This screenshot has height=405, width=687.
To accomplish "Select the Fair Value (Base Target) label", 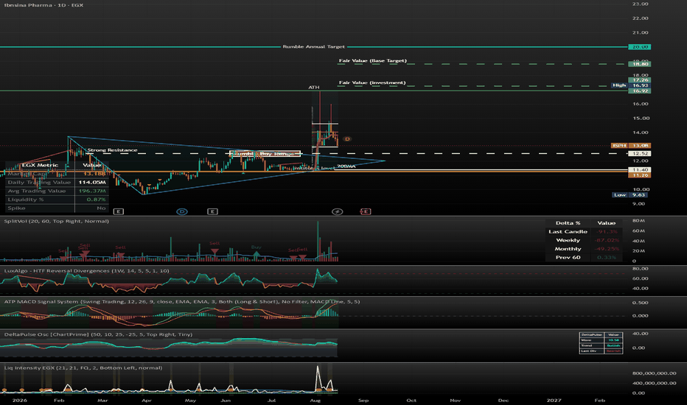I will tap(373, 60).
